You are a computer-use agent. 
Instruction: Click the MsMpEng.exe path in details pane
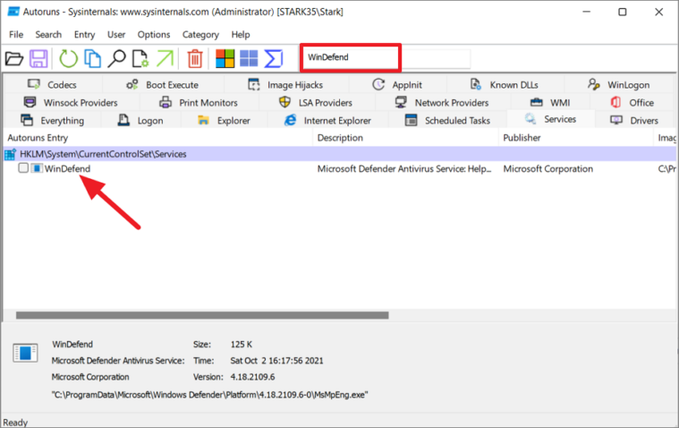209,395
